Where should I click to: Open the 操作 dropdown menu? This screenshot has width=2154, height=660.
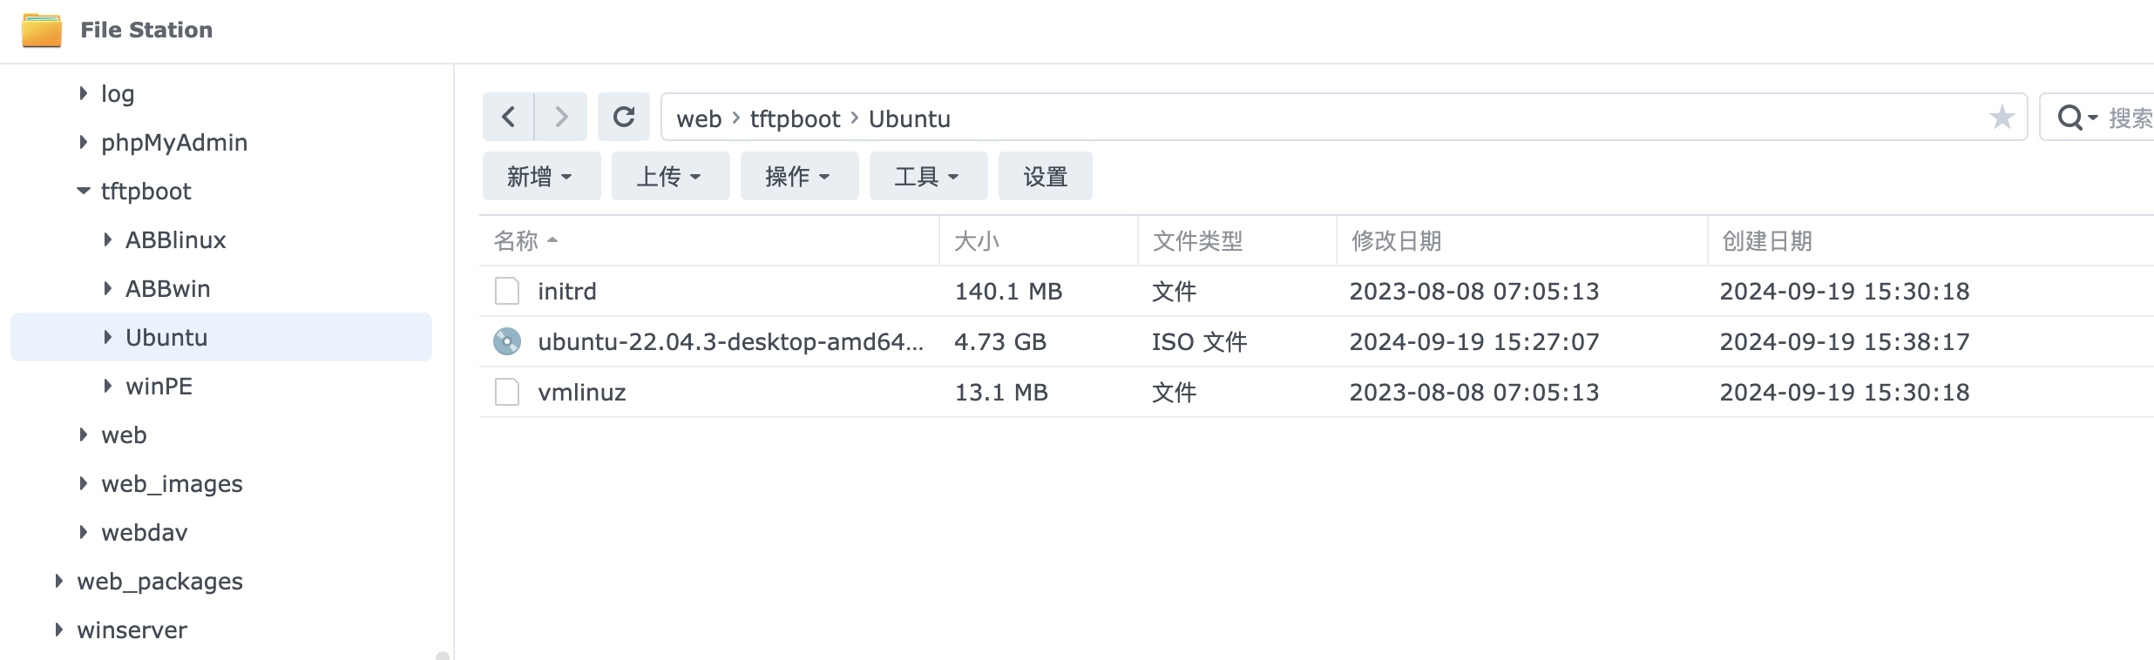point(799,176)
